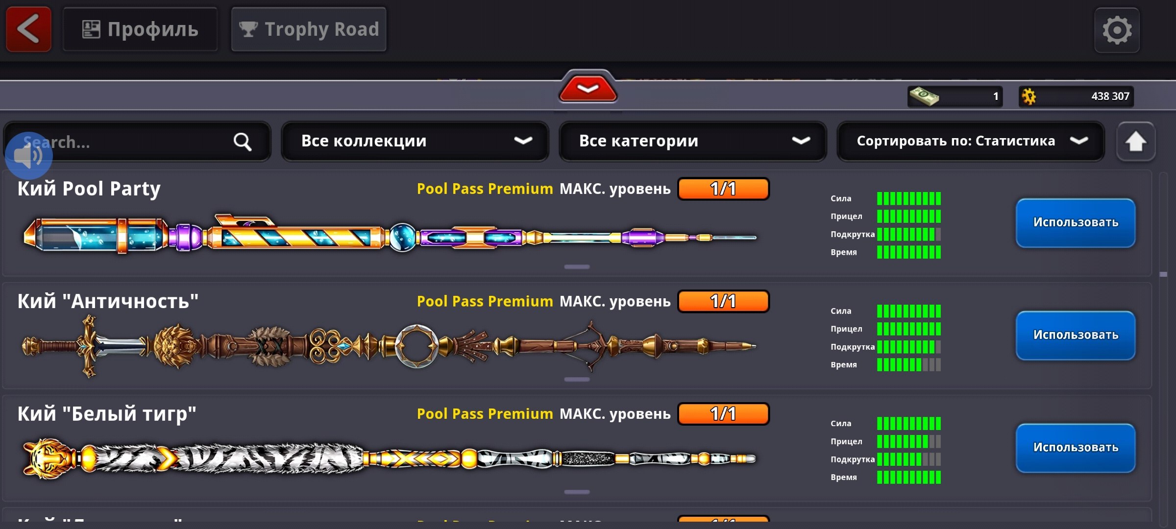Click the Pool Party cue level bar 1/1
The width and height of the screenshot is (1176, 529).
pyautogui.click(x=723, y=189)
